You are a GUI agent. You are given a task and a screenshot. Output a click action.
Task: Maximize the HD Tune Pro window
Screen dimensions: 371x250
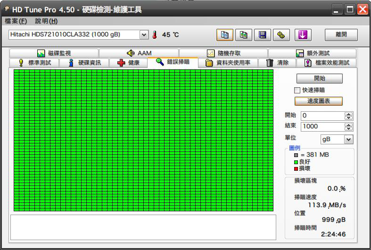pos(350,10)
